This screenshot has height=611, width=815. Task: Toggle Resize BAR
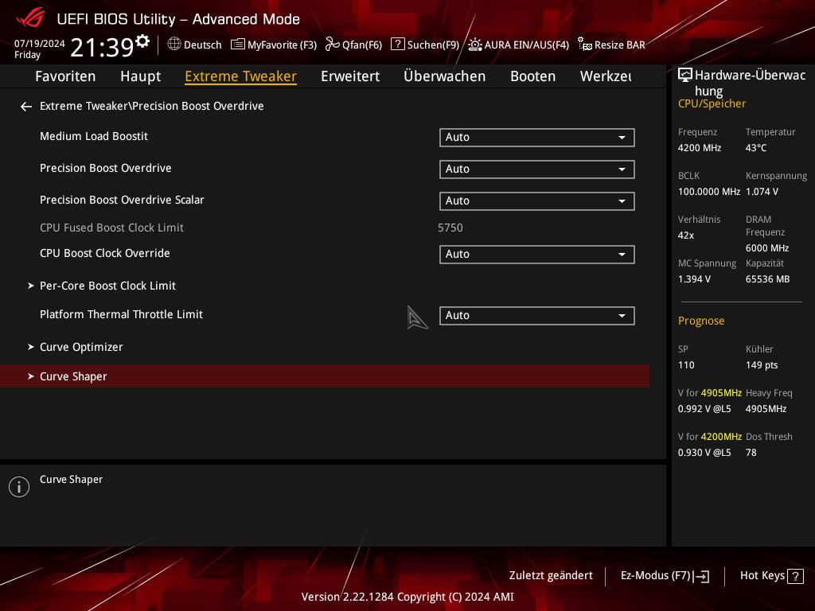619,45
